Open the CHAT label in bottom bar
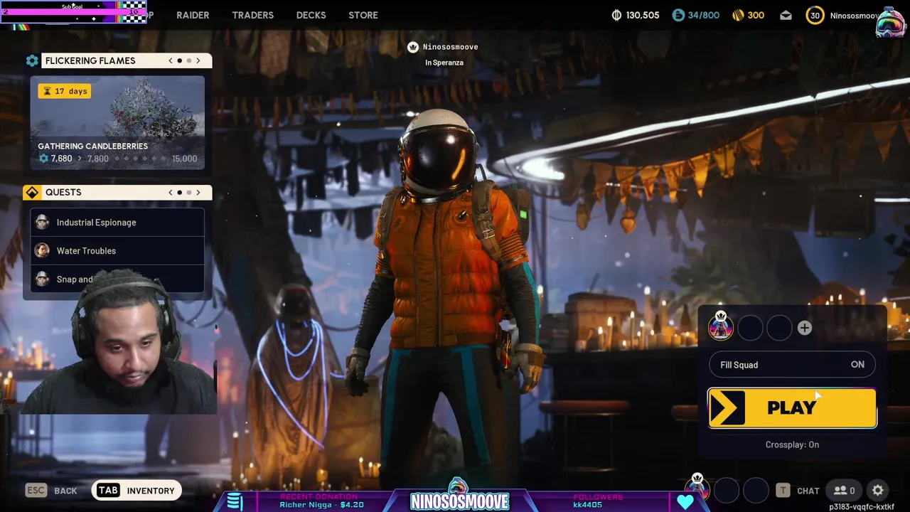The image size is (910, 512). click(808, 491)
